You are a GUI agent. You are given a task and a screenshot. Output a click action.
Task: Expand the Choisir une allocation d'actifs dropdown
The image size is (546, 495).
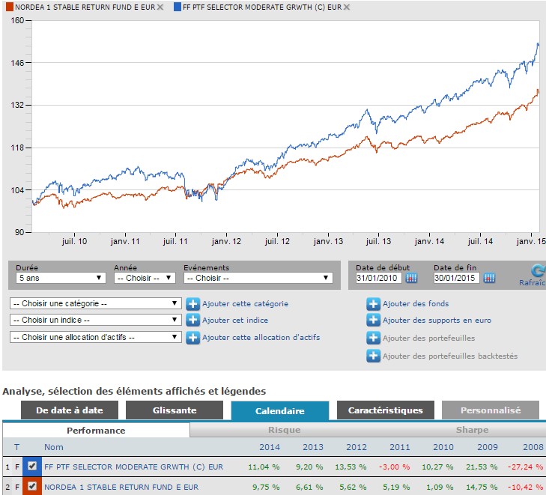(x=95, y=337)
